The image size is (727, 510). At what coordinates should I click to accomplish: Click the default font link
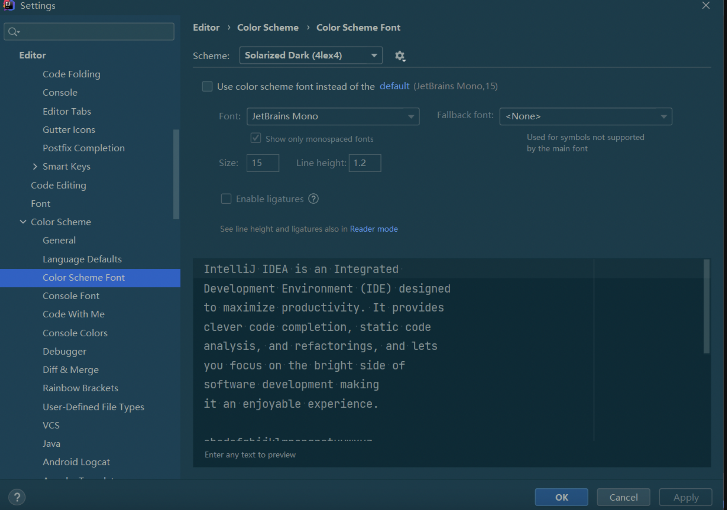pos(394,86)
